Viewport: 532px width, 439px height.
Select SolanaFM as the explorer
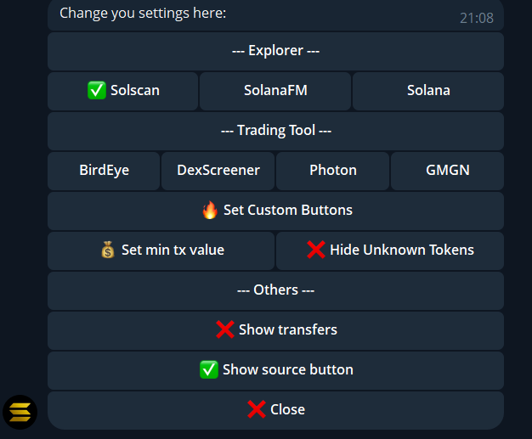coord(275,91)
